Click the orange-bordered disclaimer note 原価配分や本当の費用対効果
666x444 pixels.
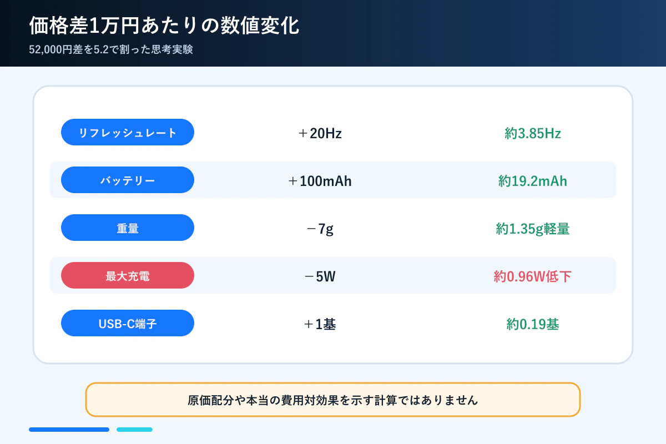click(x=333, y=400)
